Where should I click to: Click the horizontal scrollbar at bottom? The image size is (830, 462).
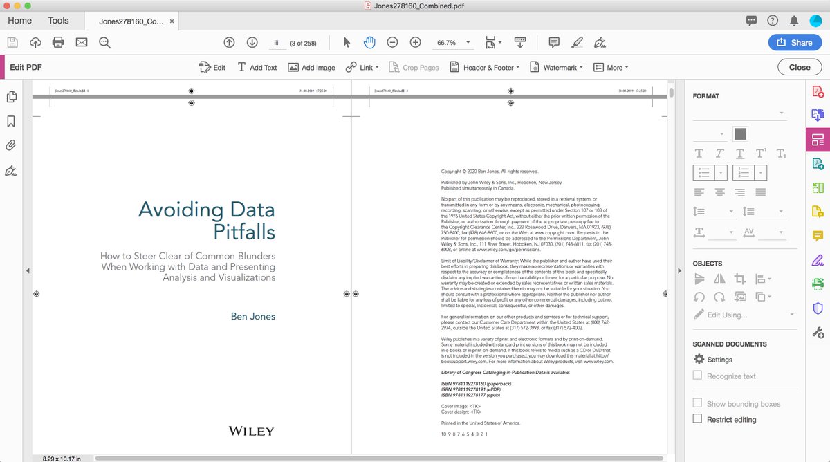(379, 458)
